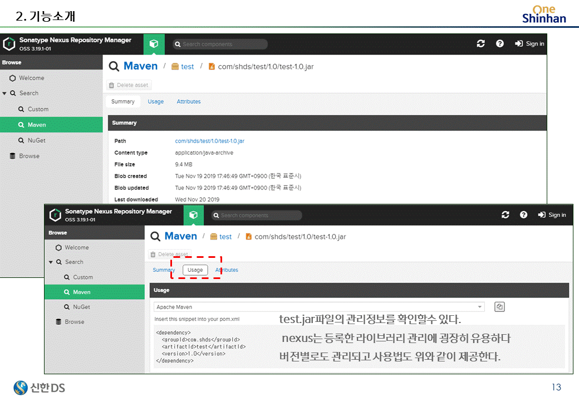Viewport: 579px width, 401px height.
Task: Focus Search components field in front window
Action: click(x=257, y=216)
